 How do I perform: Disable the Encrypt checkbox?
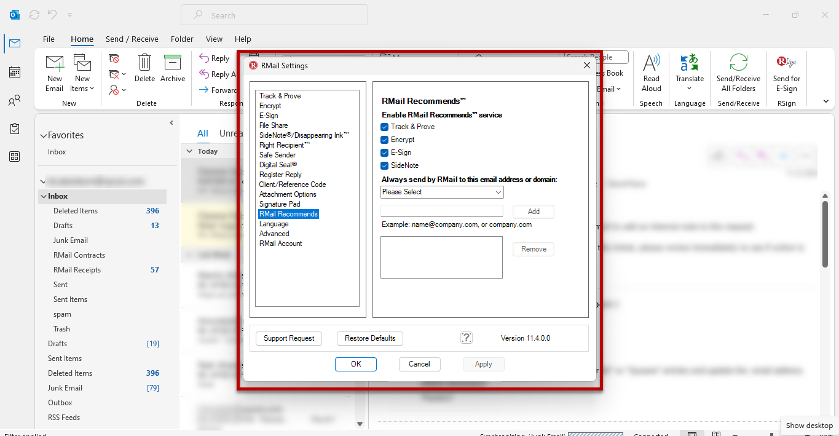[x=385, y=140]
